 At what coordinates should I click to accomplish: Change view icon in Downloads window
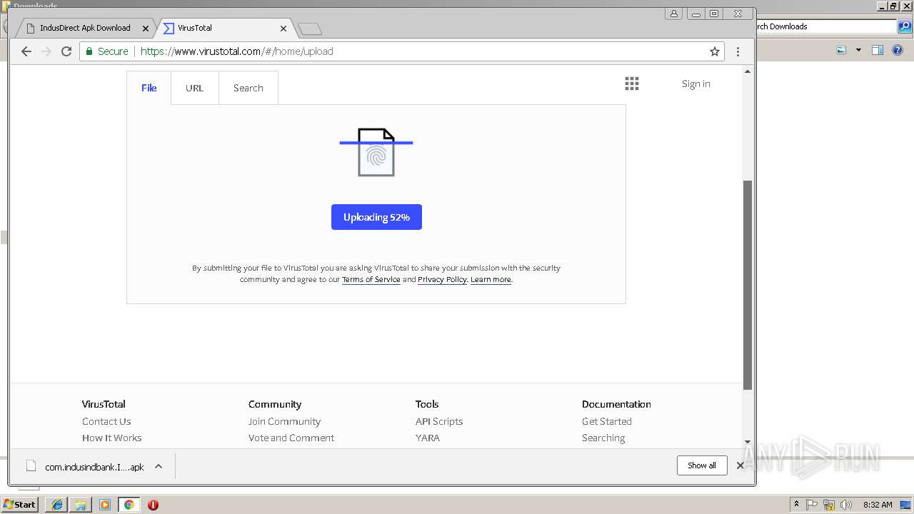pyautogui.click(x=841, y=50)
